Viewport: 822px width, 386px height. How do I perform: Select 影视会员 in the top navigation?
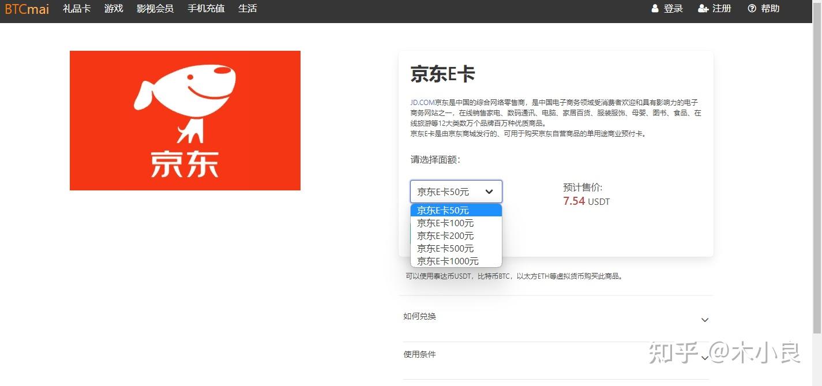pos(155,8)
